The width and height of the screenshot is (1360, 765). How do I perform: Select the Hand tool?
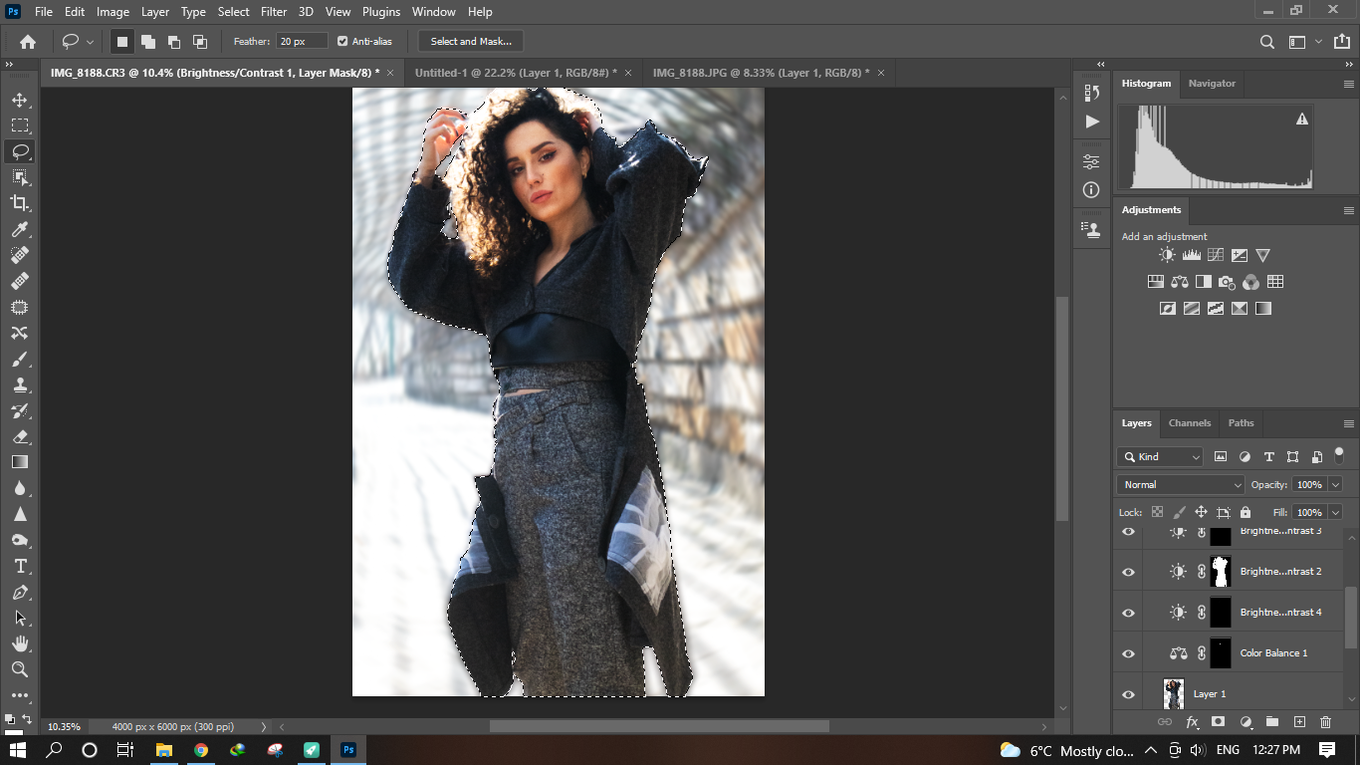tap(19, 643)
